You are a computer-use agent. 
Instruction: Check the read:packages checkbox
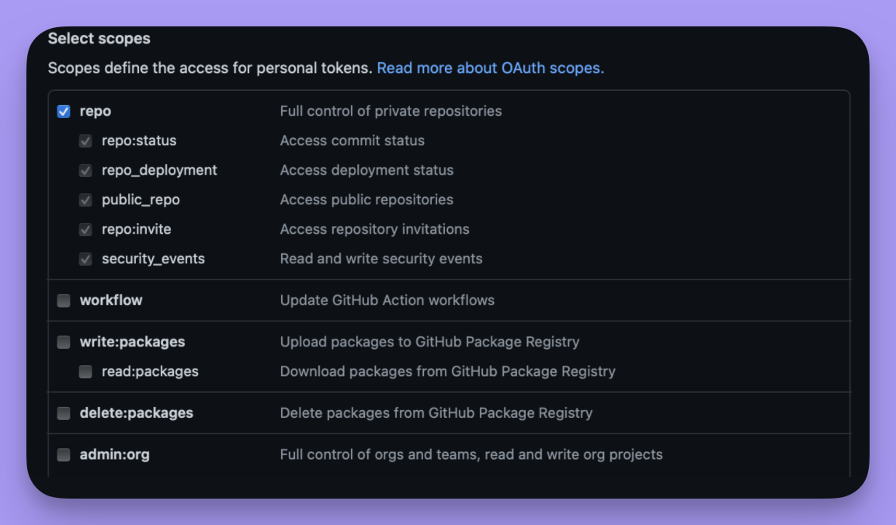pyautogui.click(x=85, y=372)
